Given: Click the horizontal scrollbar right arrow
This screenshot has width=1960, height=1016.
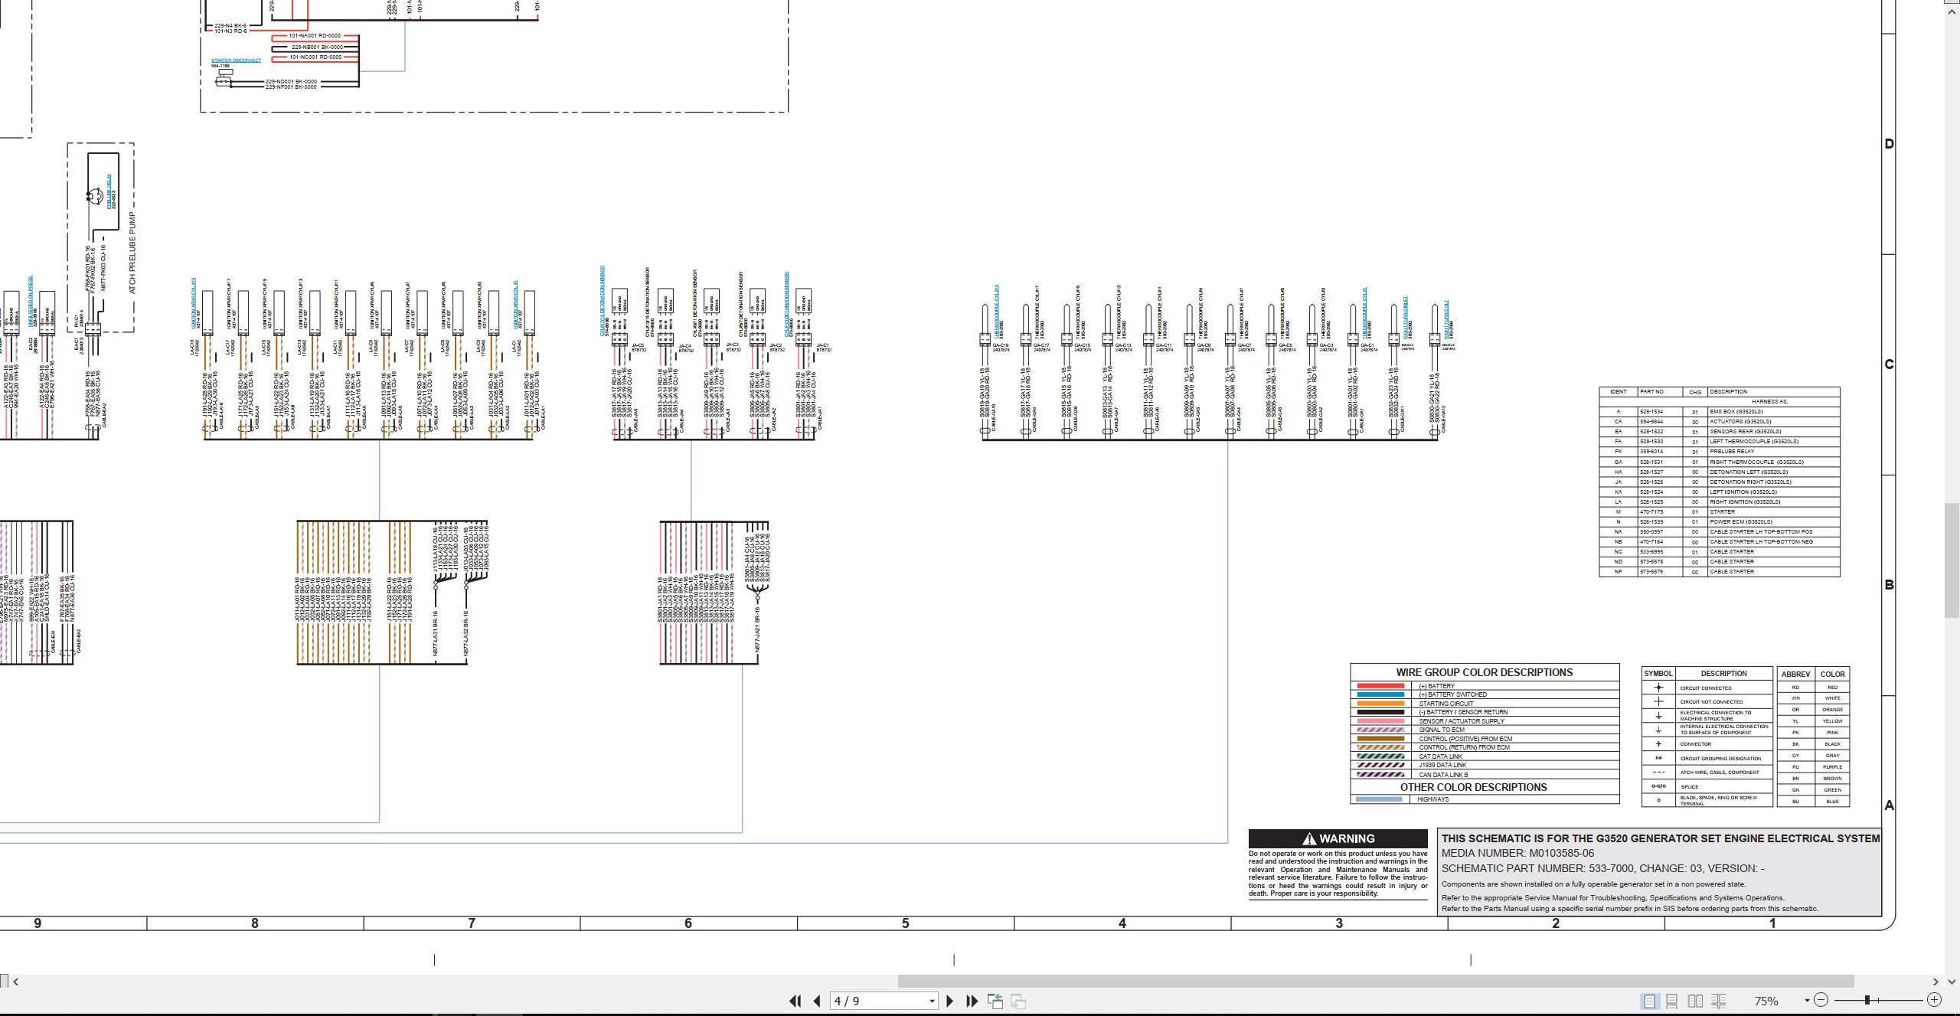Looking at the screenshot, I should [1936, 981].
